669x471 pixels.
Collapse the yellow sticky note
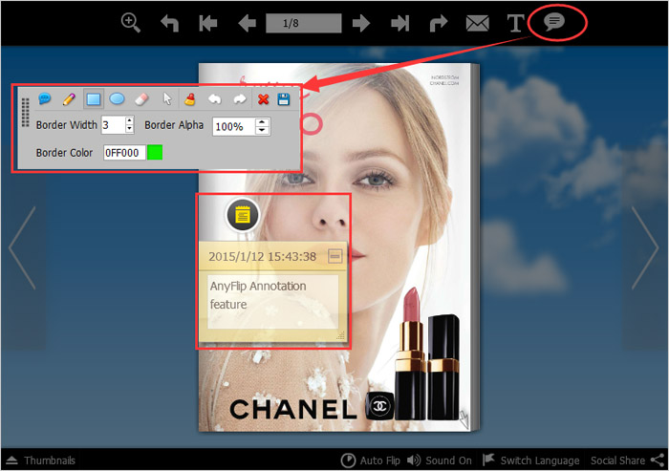click(334, 256)
